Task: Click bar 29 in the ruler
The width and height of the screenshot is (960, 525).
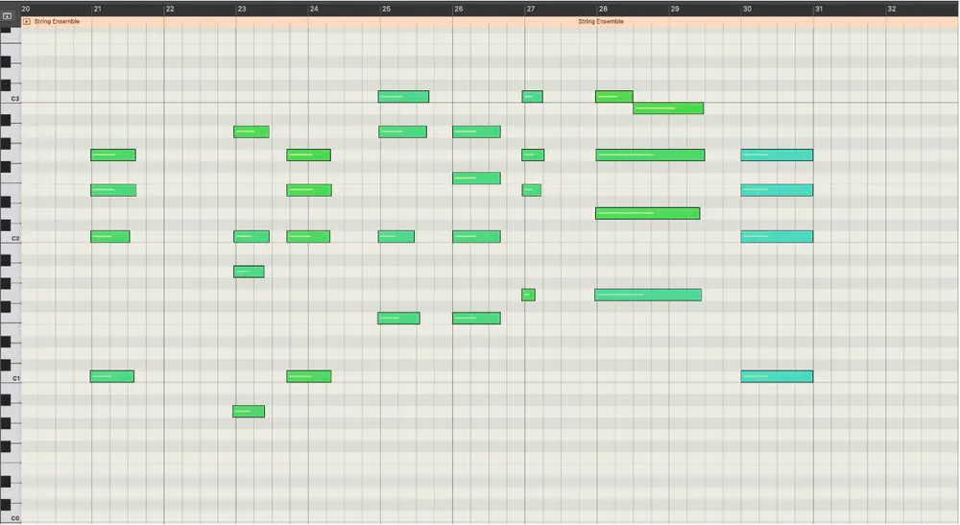Action: [675, 9]
